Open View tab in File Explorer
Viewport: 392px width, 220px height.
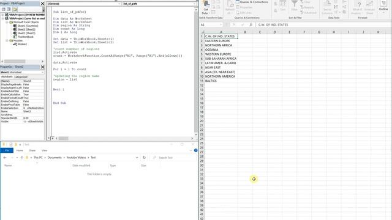coord(44,150)
